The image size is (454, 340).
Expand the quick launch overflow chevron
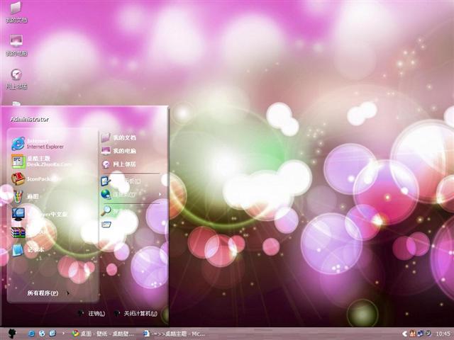pos(63,334)
